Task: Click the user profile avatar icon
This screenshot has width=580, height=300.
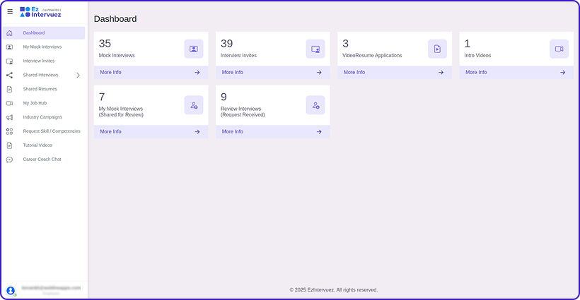Action: click(11, 290)
